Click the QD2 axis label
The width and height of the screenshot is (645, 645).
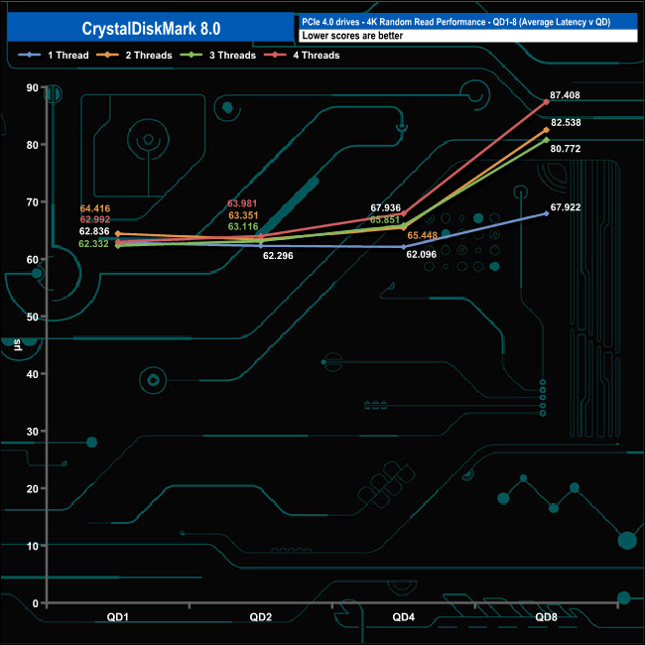pos(261,616)
